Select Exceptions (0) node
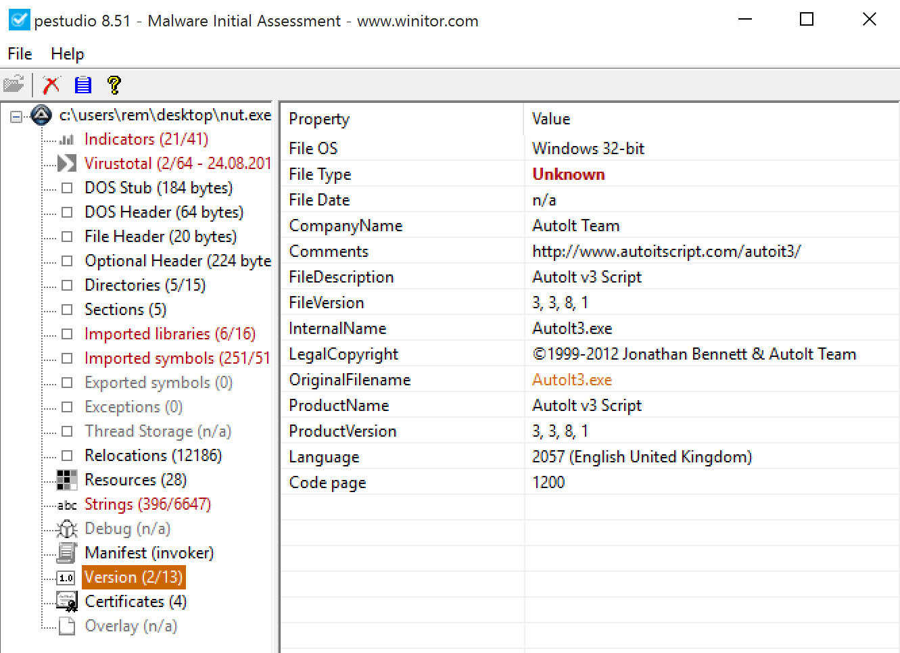The width and height of the screenshot is (900, 653). tap(133, 407)
